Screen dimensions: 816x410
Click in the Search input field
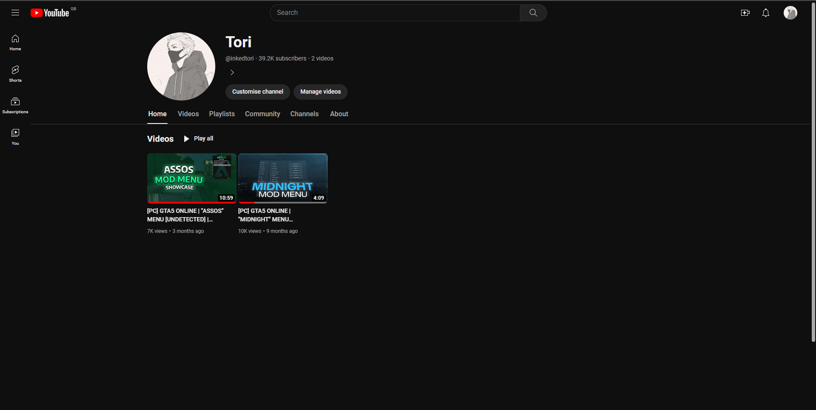(x=395, y=13)
